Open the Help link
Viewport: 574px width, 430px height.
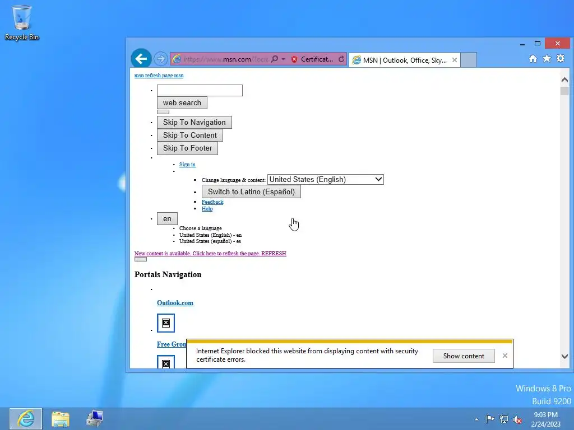pos(207,209)
